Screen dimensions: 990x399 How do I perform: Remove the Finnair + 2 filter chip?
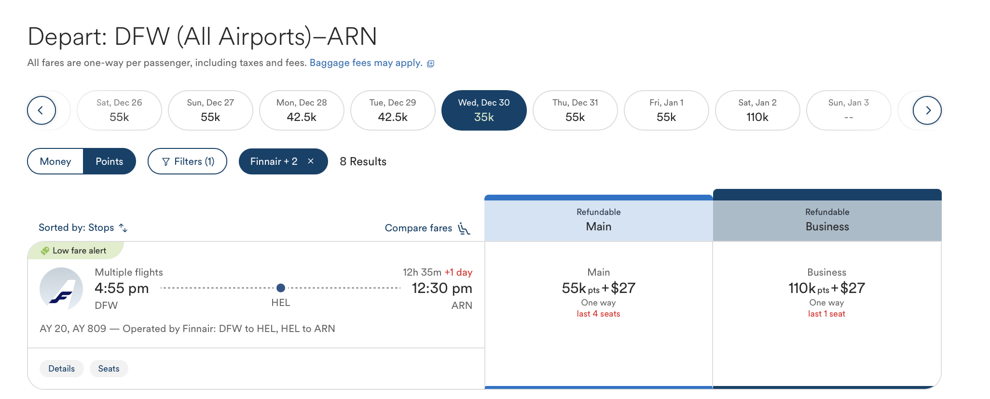pyautogui.click(x=312, y=161)
